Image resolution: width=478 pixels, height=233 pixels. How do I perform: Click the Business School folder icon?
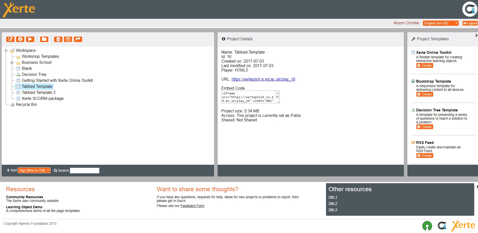(18, 63)
